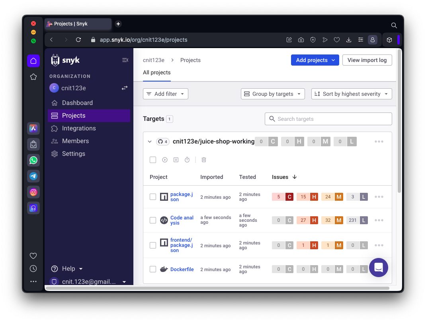Click the deactivate pause icon in target toolbar
Viewport: 426px width, 322px height.
176,160
